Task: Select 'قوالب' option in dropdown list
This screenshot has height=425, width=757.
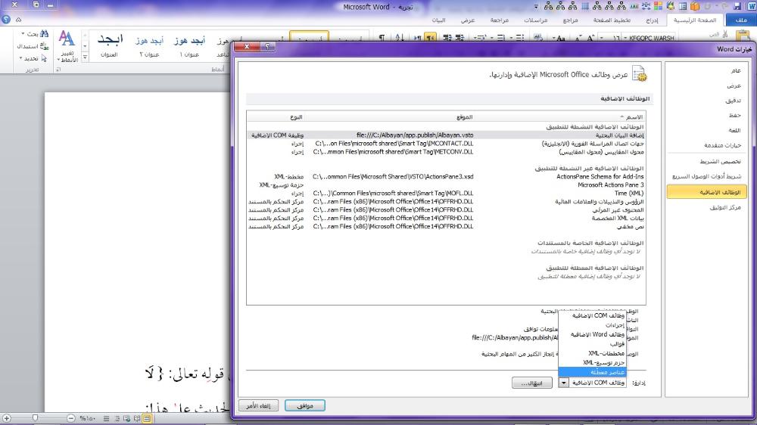Action: (593, 344)
